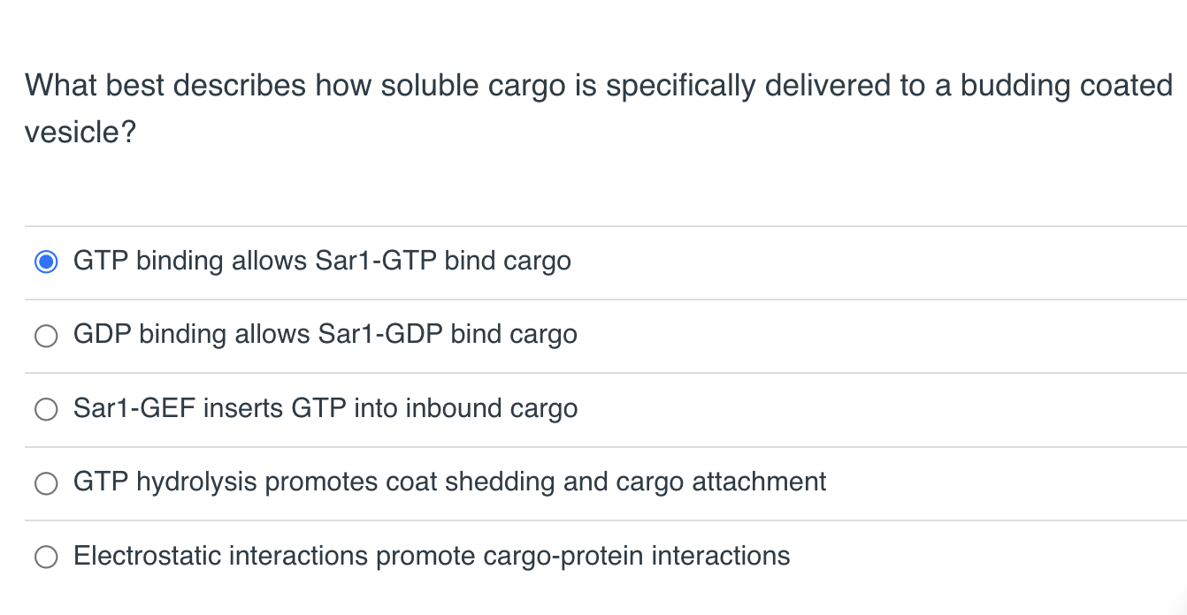Click the first answer row
The image size is (1187, 615).
354,262
